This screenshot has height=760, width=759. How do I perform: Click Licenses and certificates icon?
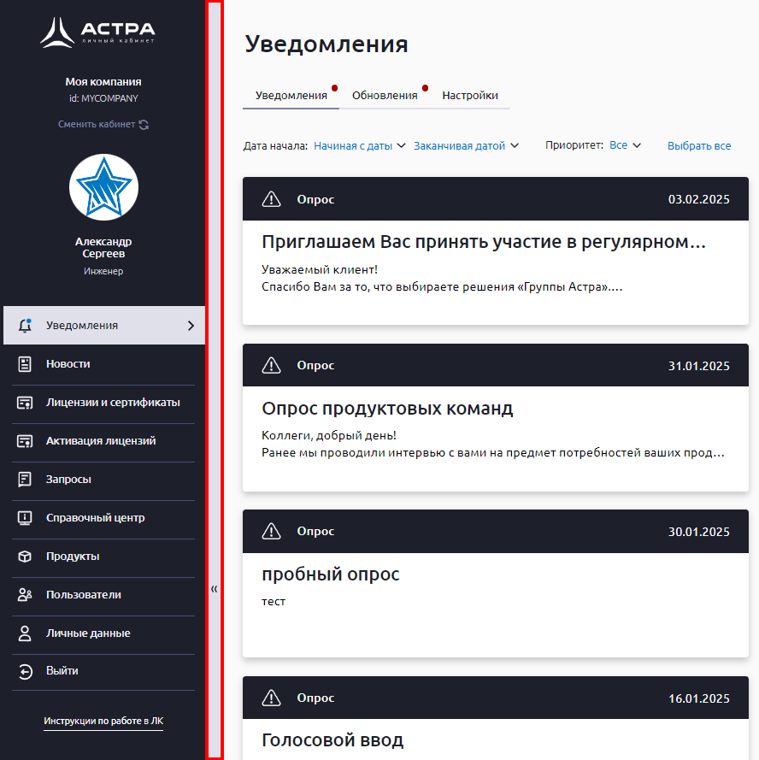tap(25, 403)
